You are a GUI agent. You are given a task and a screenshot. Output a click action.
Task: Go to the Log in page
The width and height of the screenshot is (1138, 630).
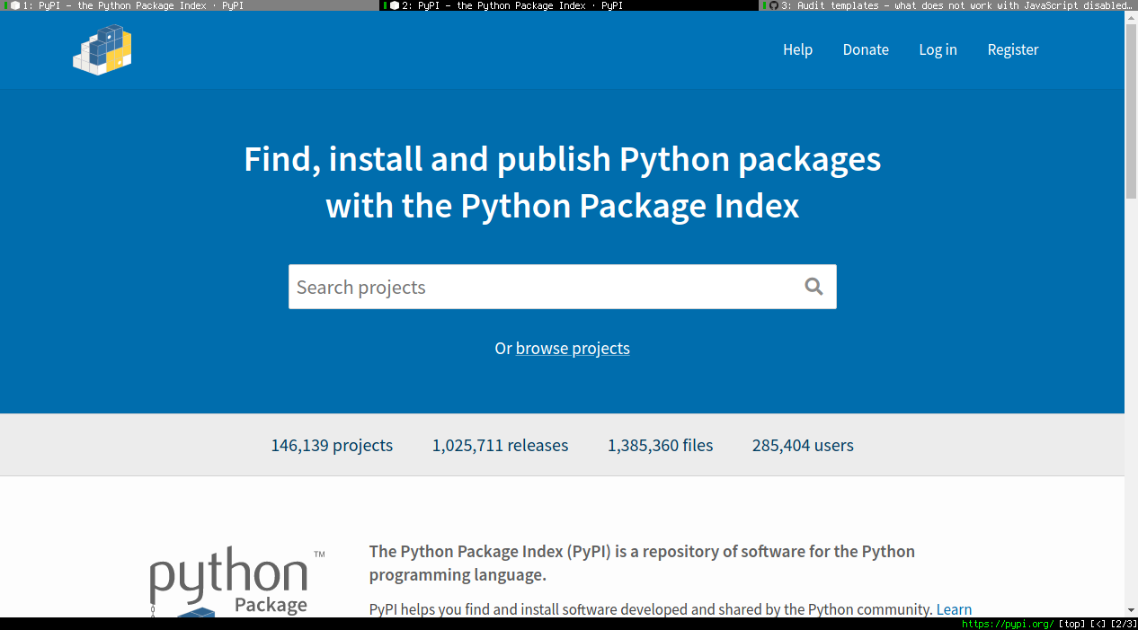pos(938,49)
